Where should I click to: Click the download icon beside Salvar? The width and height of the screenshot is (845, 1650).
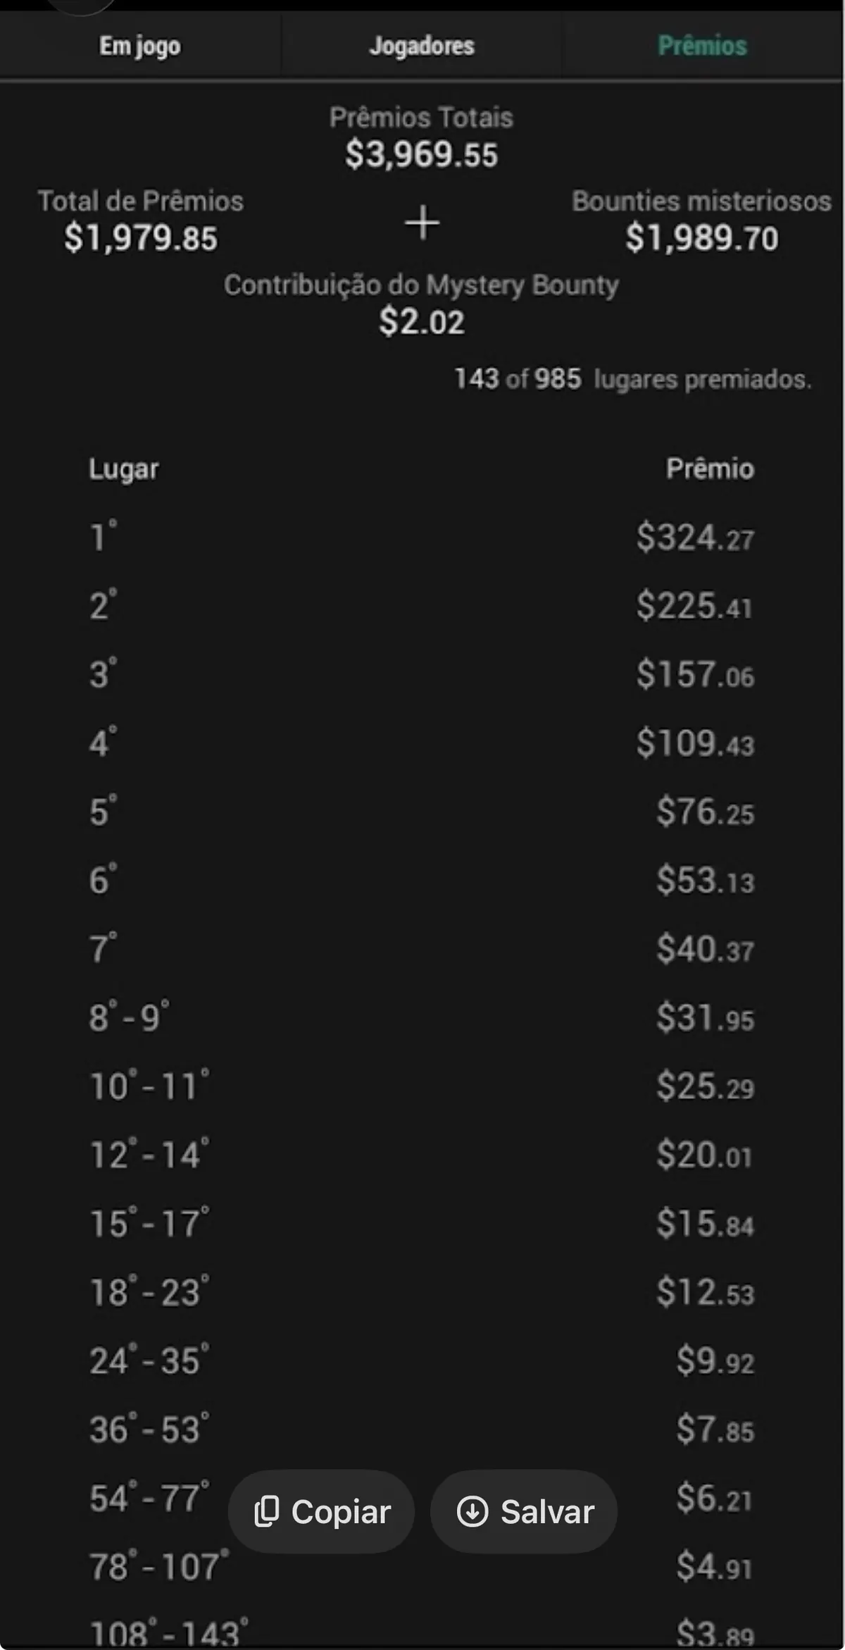click(472, 1511)
